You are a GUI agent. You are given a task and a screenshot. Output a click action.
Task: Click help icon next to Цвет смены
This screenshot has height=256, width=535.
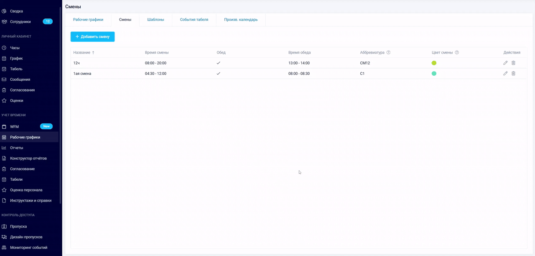pos(457,53)
